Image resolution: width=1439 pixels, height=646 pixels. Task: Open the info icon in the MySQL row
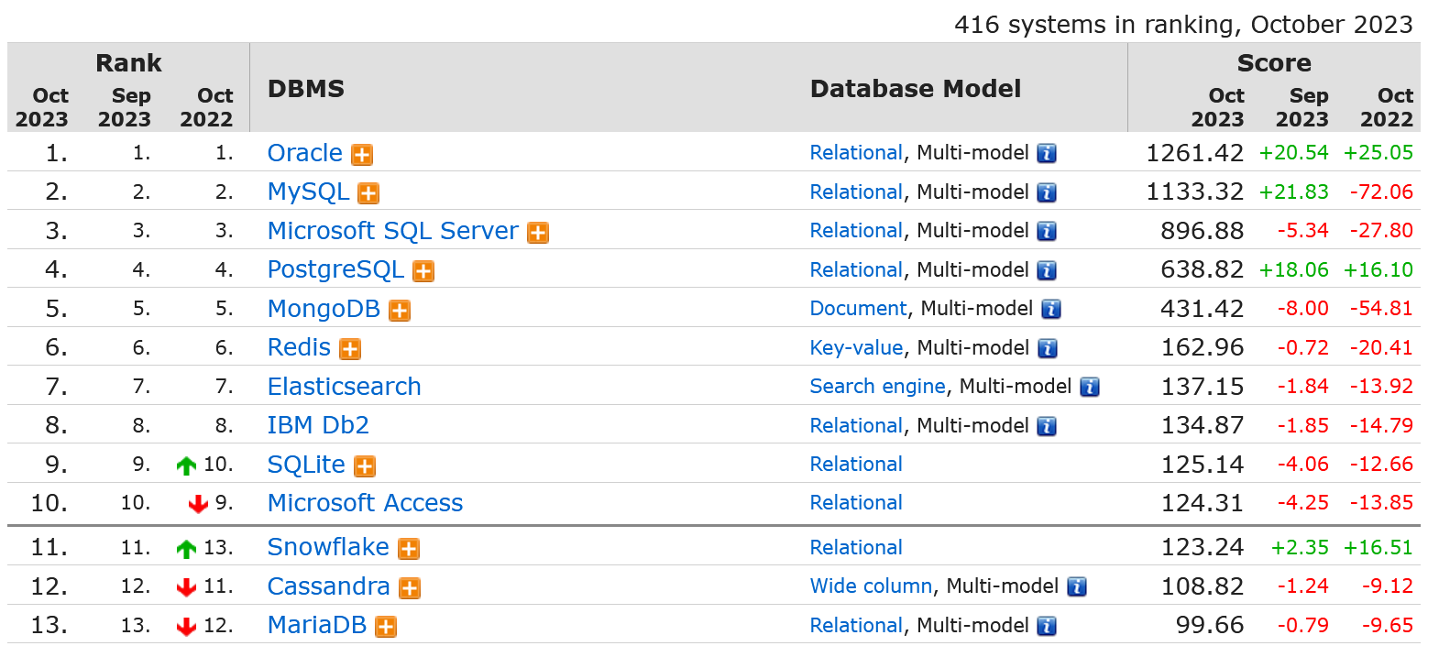pos(1047,192)
